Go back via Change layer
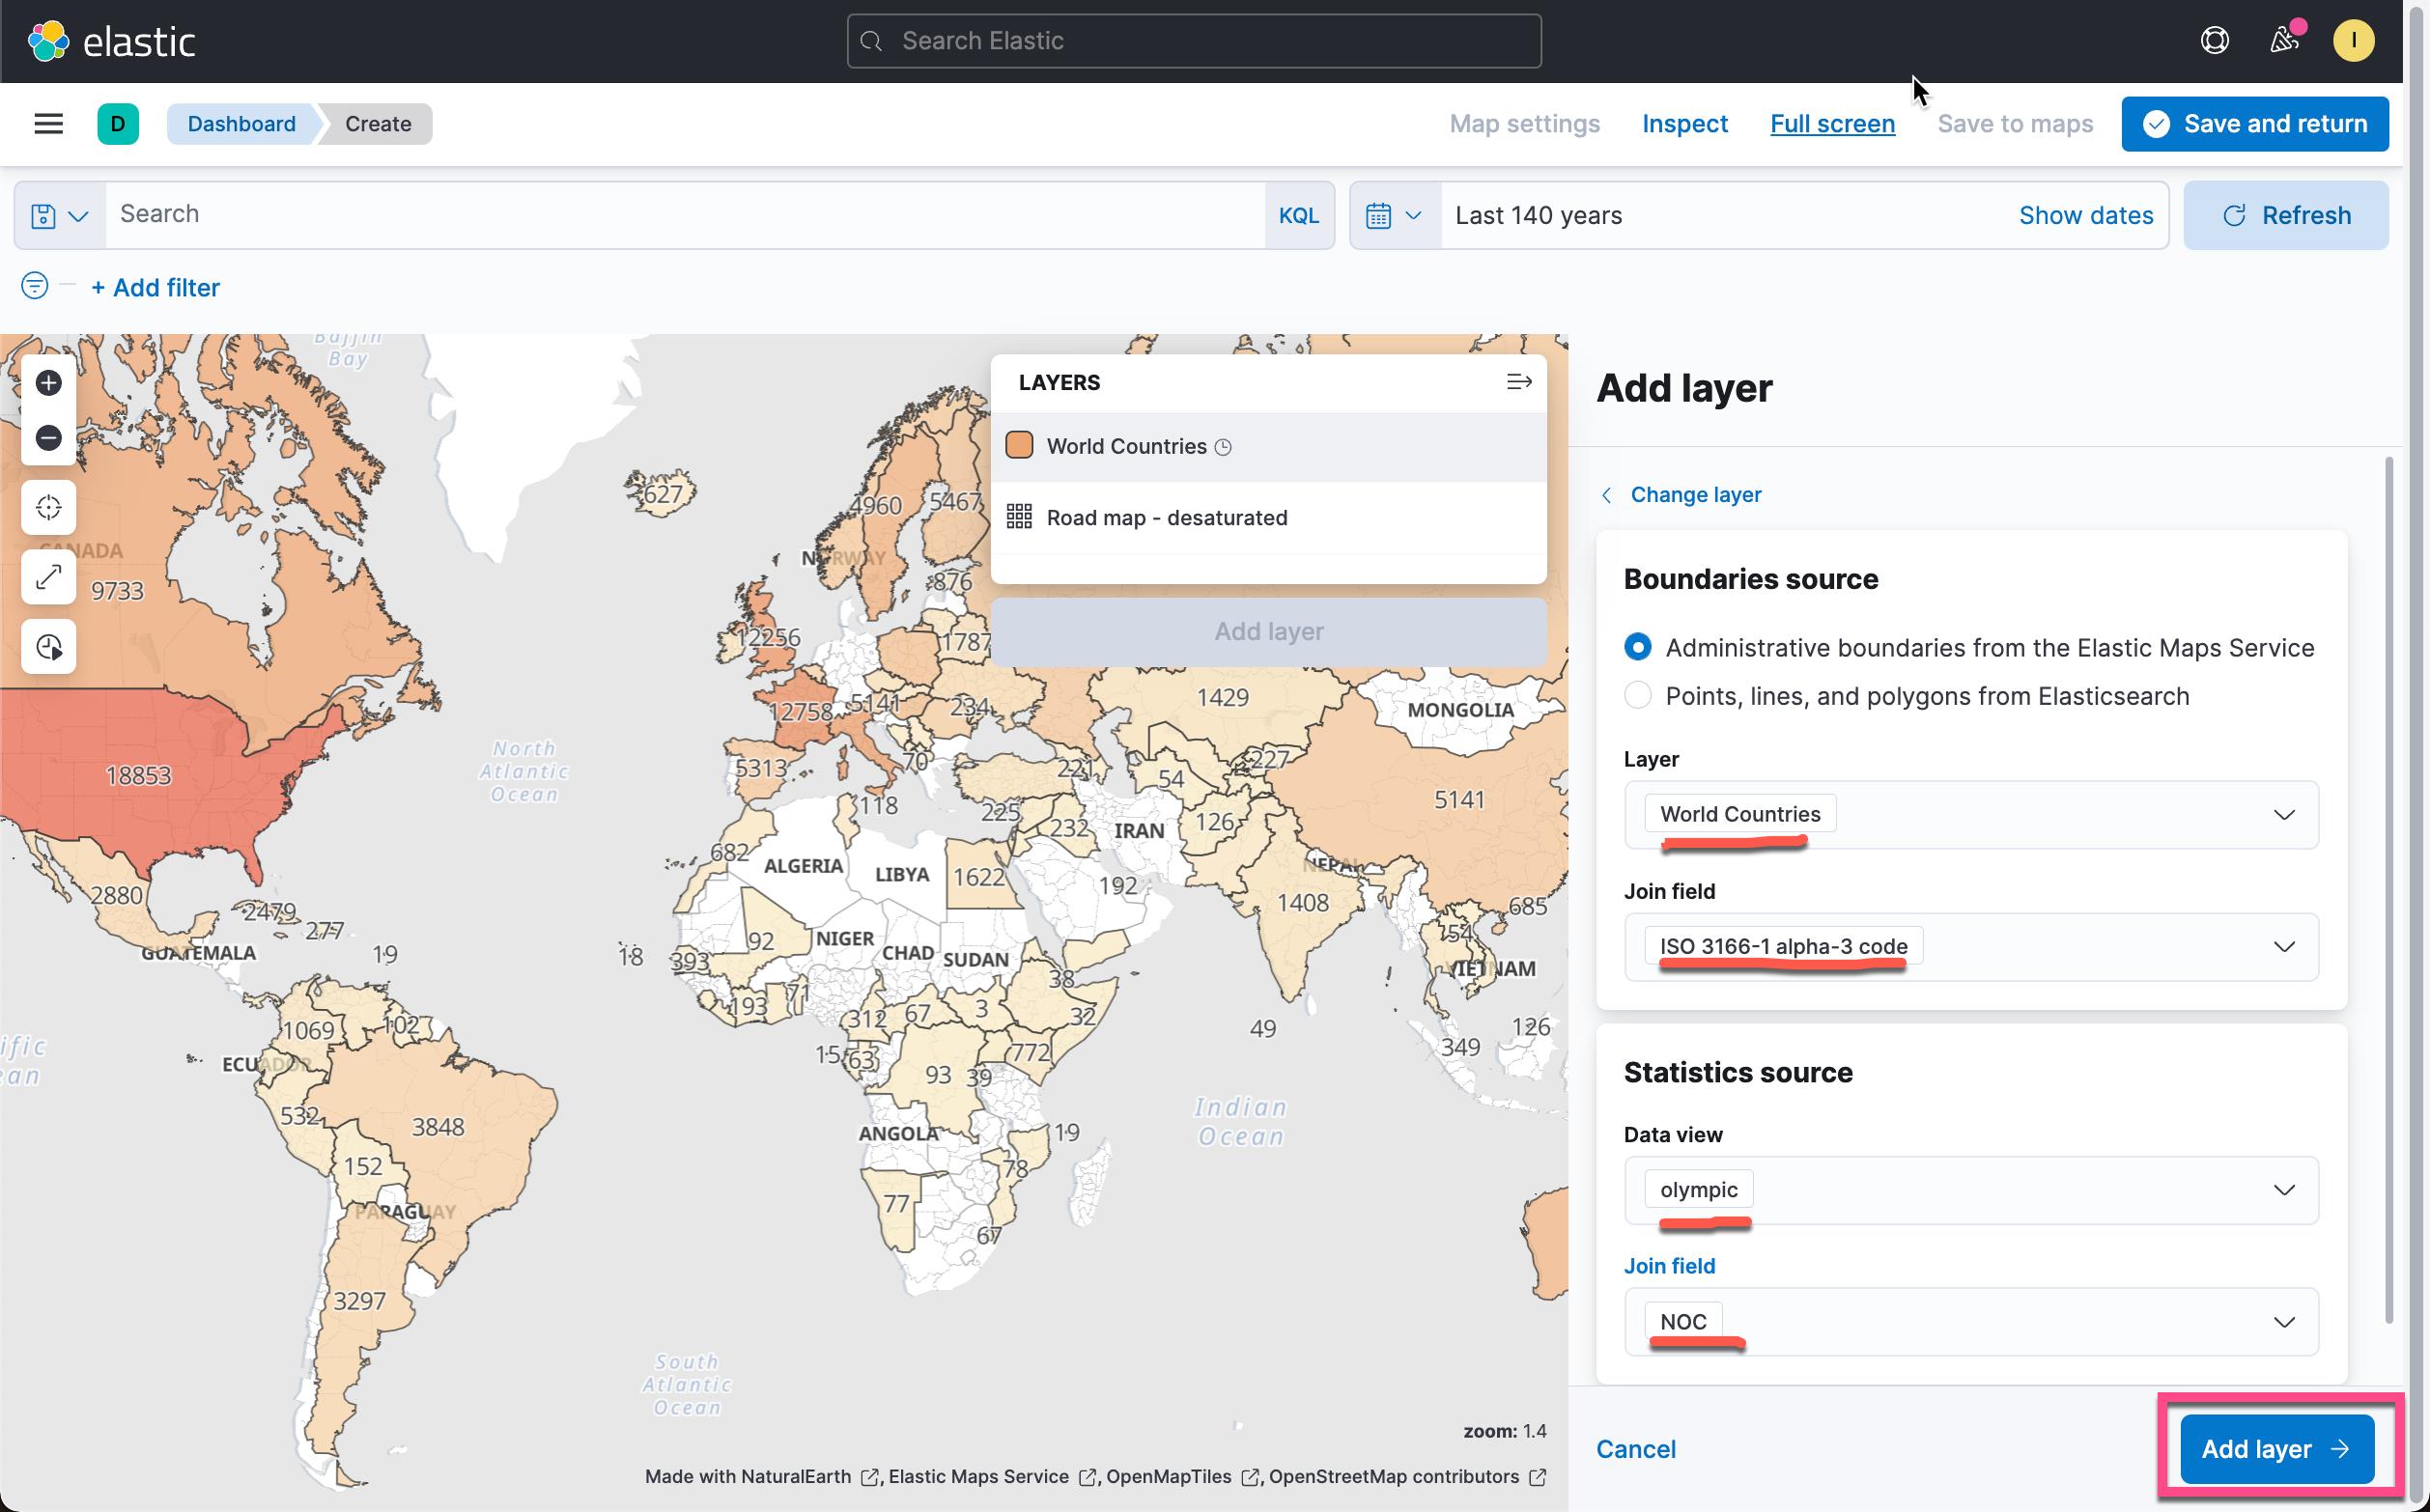This screenshot has width=2430, height=1512. click(x=1682, y=495)
